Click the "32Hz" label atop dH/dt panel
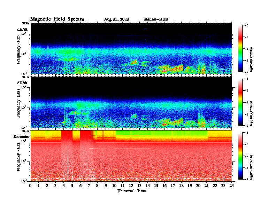This screenshot has width=276, height=213. point(25,23)
